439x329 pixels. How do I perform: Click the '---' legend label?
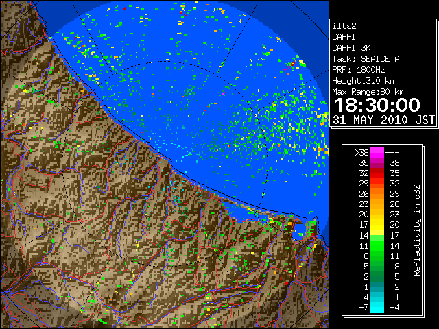[x=392, y=153]
